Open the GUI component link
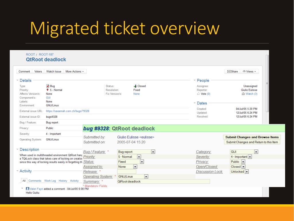This screenshot has width=294, height=221. [x=48, y=98]
